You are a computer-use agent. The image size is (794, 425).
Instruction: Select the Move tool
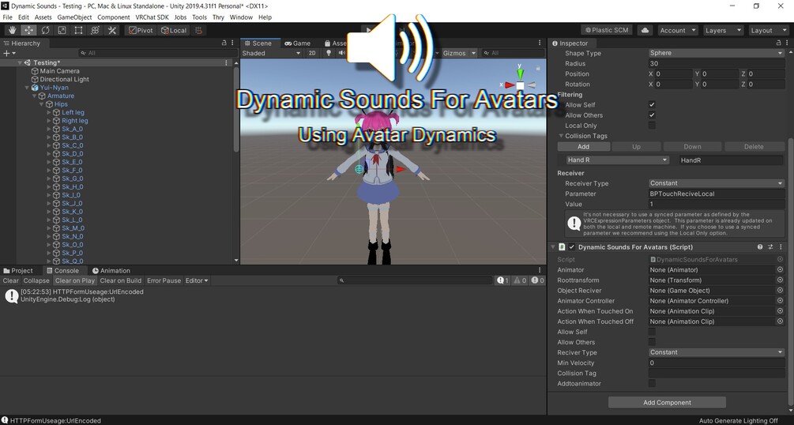29,30
